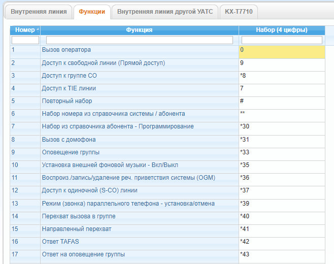Edit the dial code *42 cell

(x=282, y=244)
